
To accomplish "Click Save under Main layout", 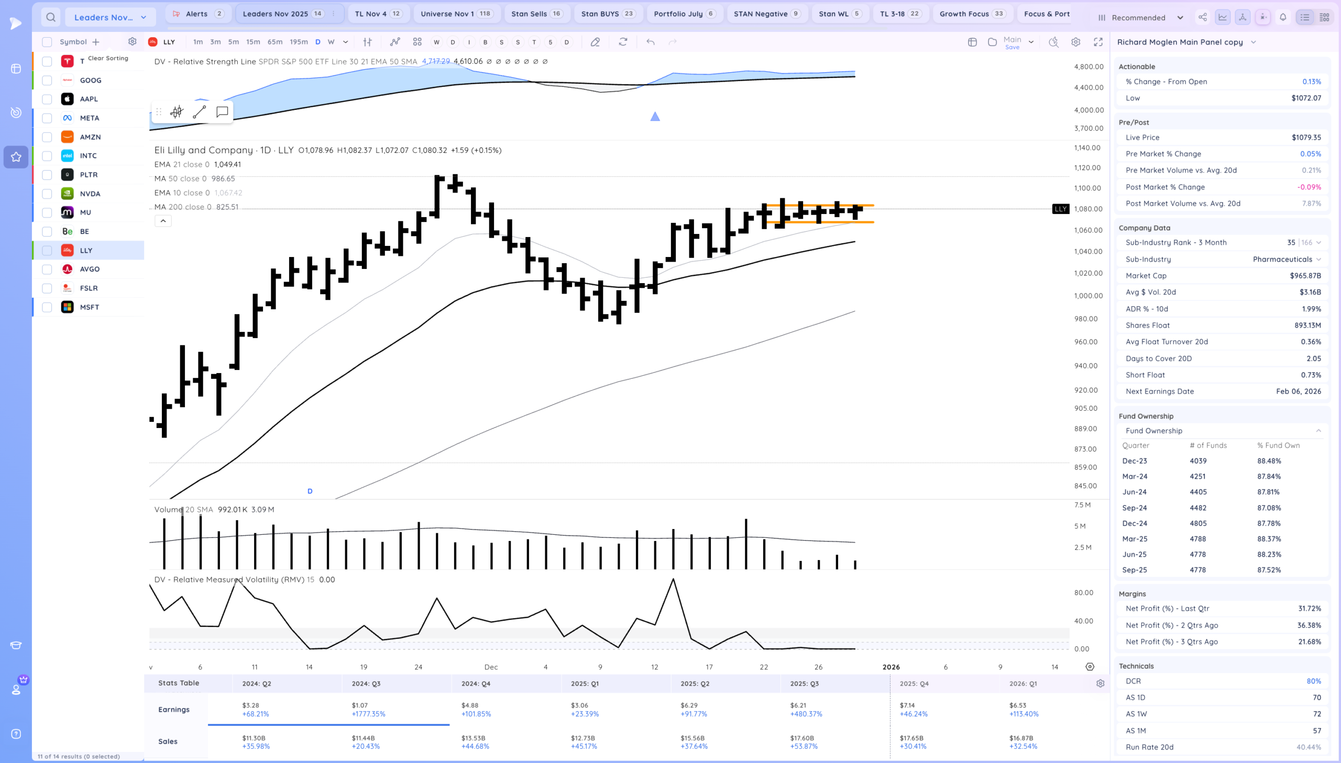I will point(1012,47).
